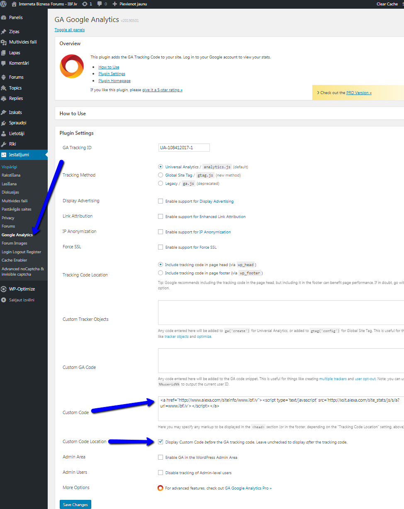Image resolution: width=404 pixels, height=509 pixels.
Task: Click the WordPress logo in the admin bar
Action: click(x=4, y=4)
